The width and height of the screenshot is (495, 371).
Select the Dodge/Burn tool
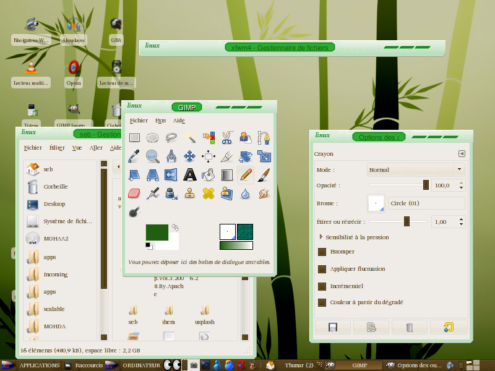coord(134,211)
